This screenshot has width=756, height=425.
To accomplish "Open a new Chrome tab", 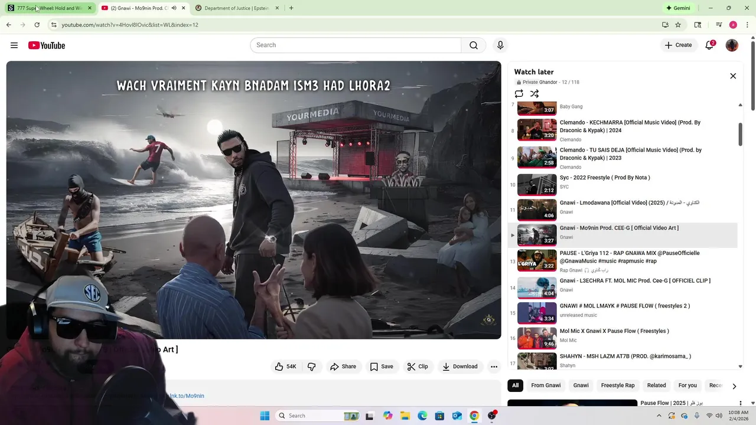I will (291, 8).
